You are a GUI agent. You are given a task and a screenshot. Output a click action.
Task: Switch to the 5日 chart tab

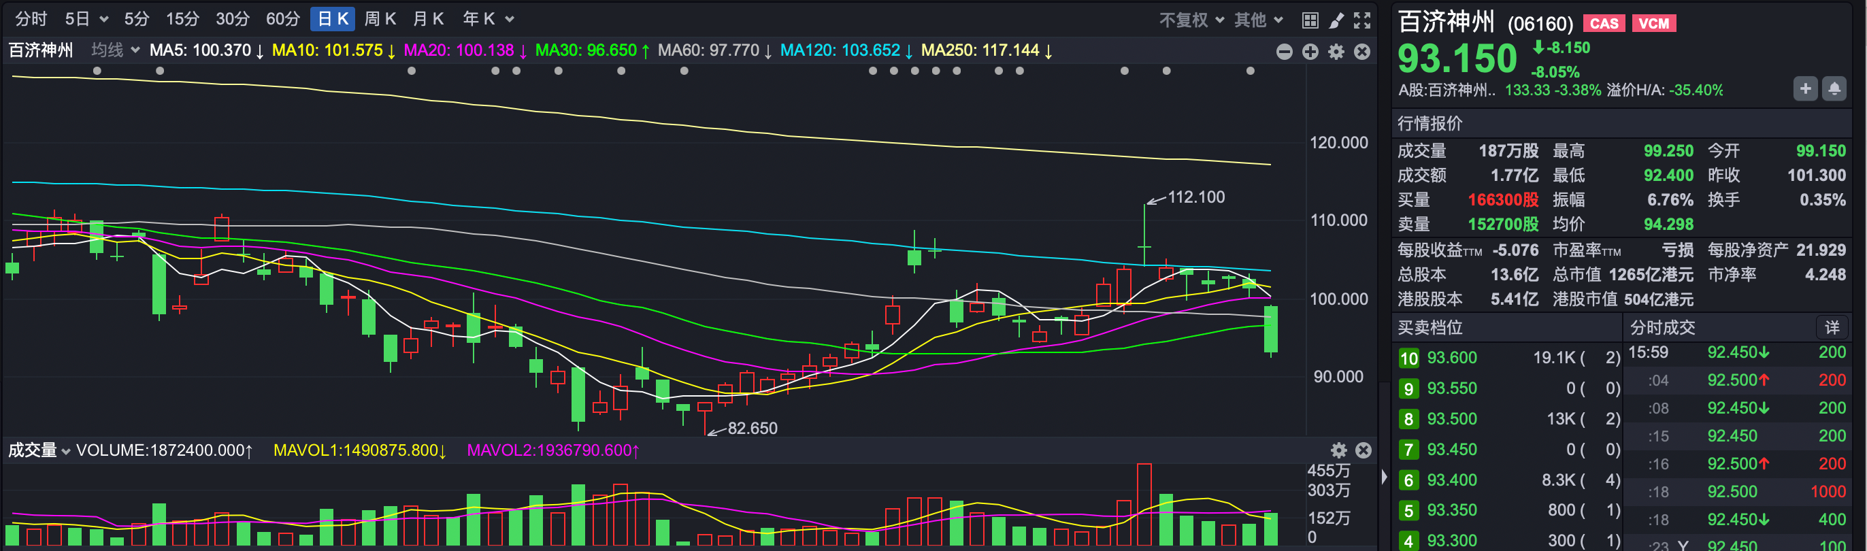77,19
